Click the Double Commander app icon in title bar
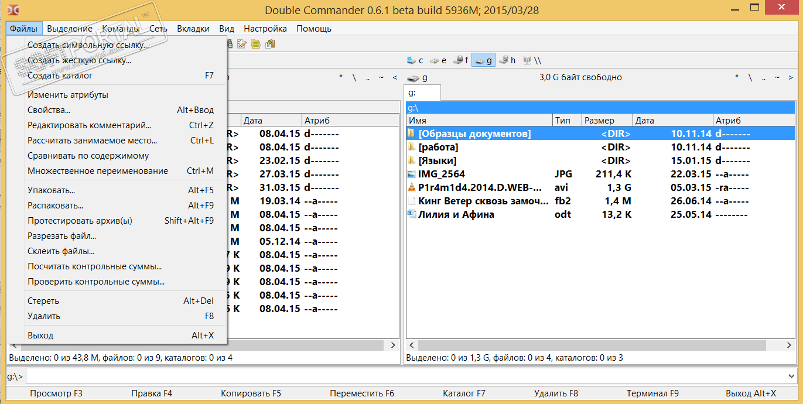Viewport: 803px width, 404px height. click(x=13, y=9)
